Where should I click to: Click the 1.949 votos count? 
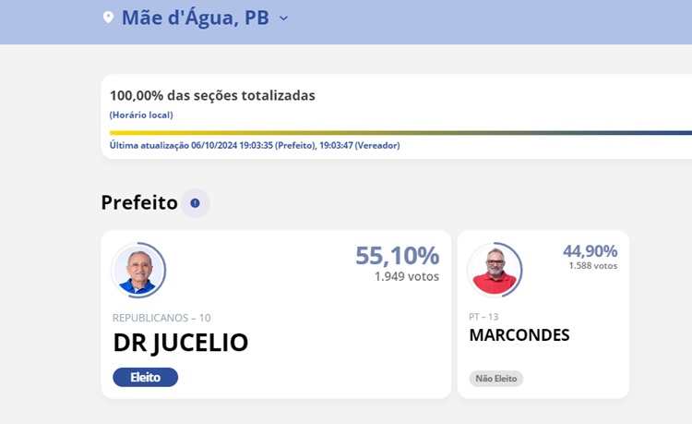coord(406,276)
